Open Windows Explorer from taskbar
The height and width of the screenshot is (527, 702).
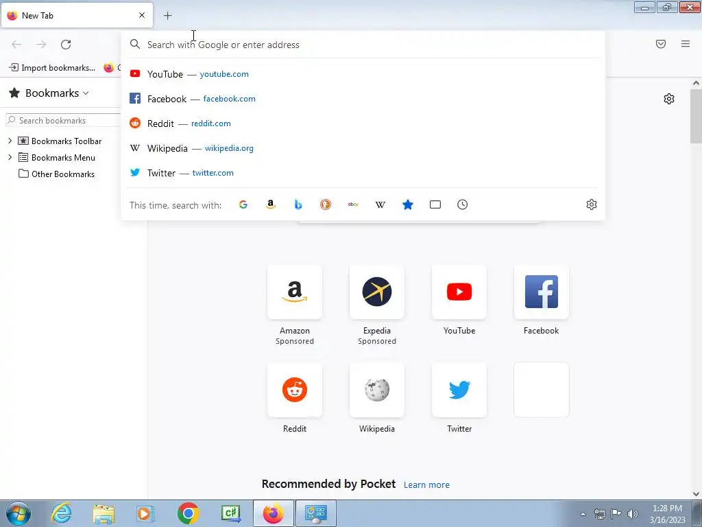point(104,513)
